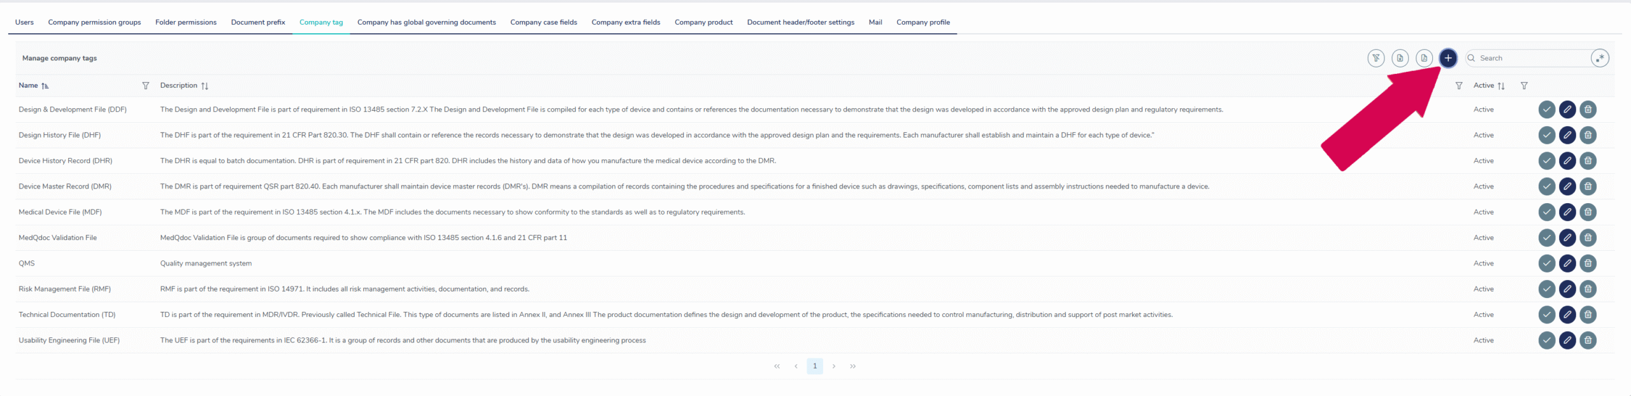1631x396 pixels.
Task: Edit the QMS tag with pencil icon
Action: (x=1567, y=263)
